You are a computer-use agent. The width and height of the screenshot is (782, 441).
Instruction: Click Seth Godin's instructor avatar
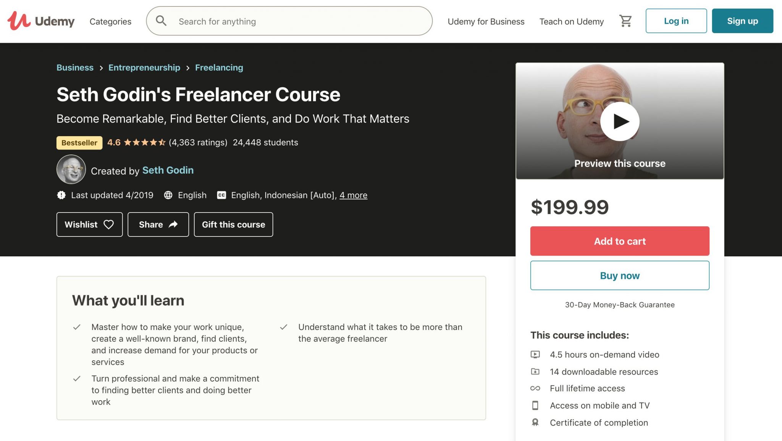coord(71,169)
